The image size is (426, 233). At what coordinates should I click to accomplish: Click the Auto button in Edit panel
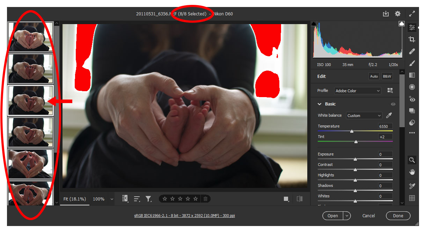click(374, 76)
